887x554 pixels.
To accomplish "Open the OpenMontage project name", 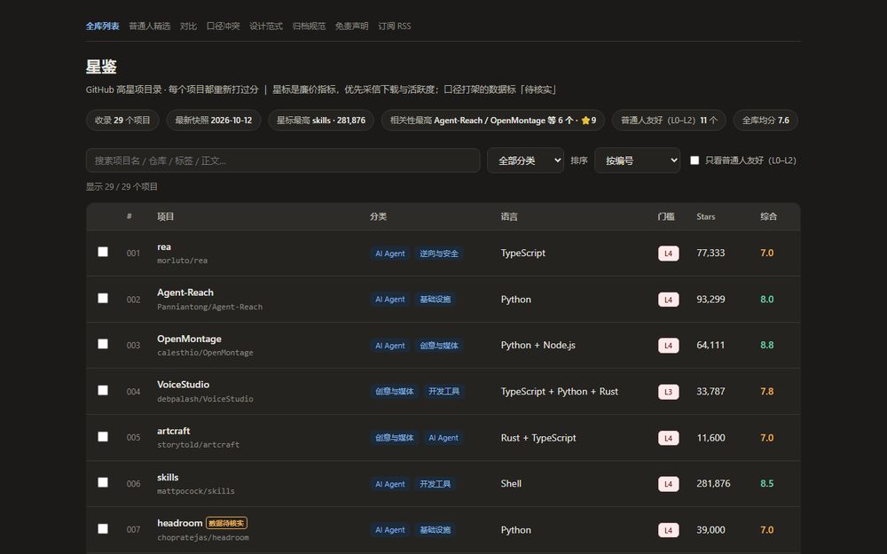I will point(189,339).
